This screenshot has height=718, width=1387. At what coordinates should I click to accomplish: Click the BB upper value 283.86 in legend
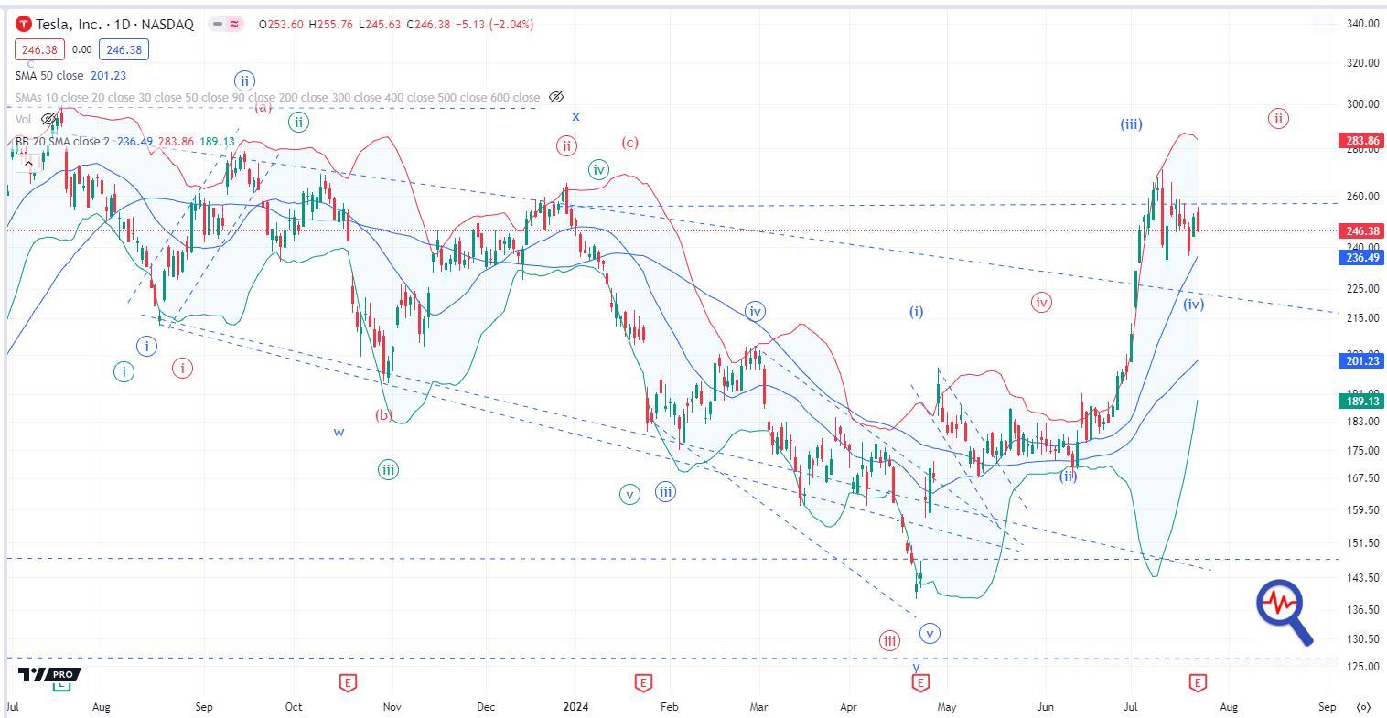coord(175,142)
